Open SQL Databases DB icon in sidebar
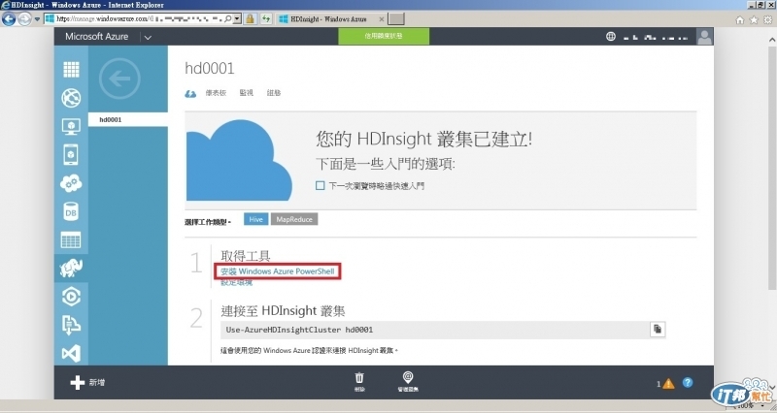The width and height of the screenshot is (777, 413). click(x=71, y=211)
